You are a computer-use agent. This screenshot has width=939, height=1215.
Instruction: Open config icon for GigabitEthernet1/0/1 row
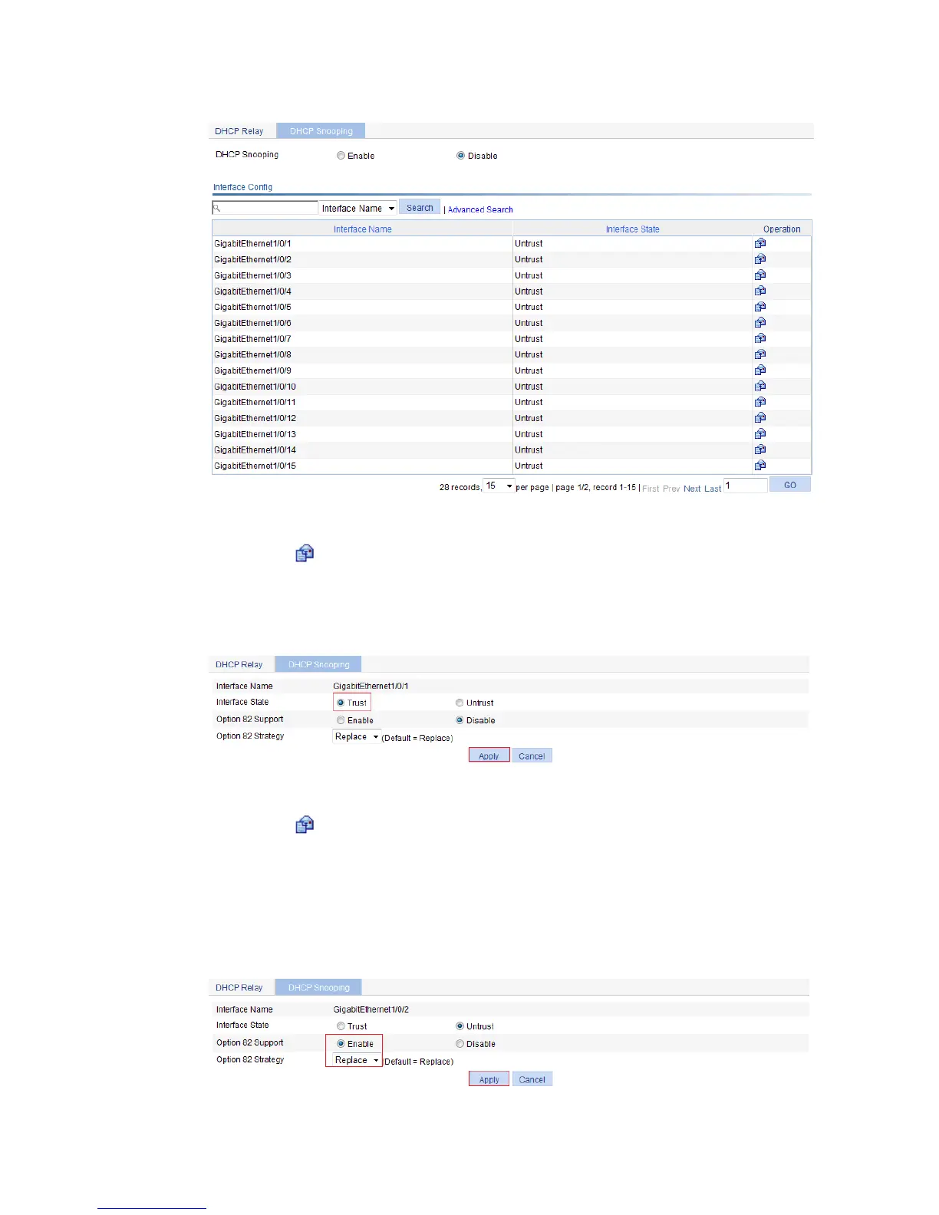(x=760, y=243)
